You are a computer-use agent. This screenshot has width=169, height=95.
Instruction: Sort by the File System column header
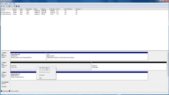tap(30, 9)
